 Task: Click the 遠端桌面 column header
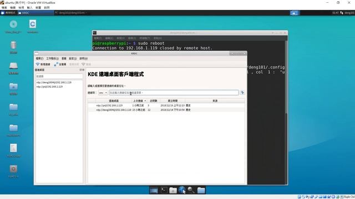tap(114, 101)
